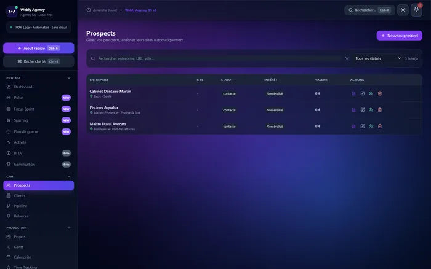The height and width of the screenshot is (269, 431).
Task: Click Non évalué for Maitre Duval Avocats
Action: (275, 127)
